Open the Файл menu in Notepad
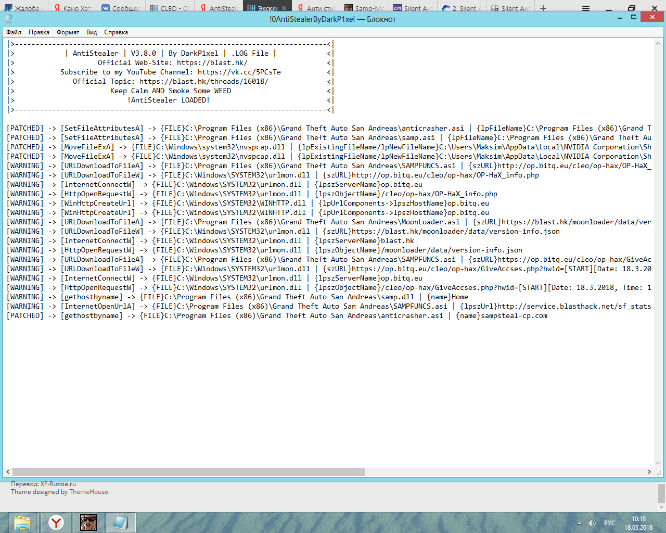The height and width of the screenshot is (533, 666). point(14,32)
